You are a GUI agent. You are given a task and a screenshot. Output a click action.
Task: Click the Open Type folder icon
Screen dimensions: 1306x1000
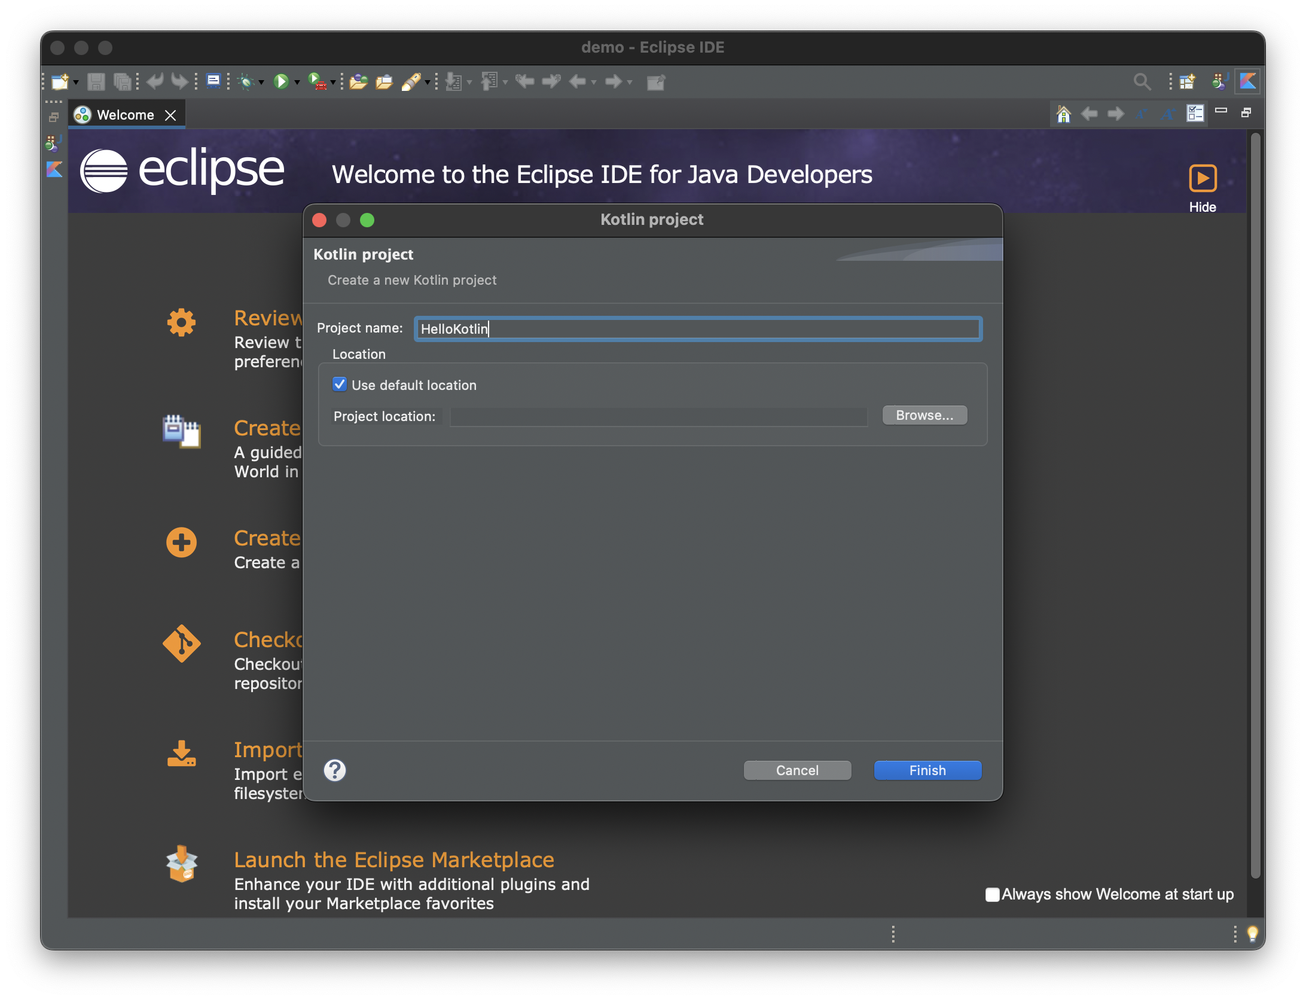click(358, 81)
